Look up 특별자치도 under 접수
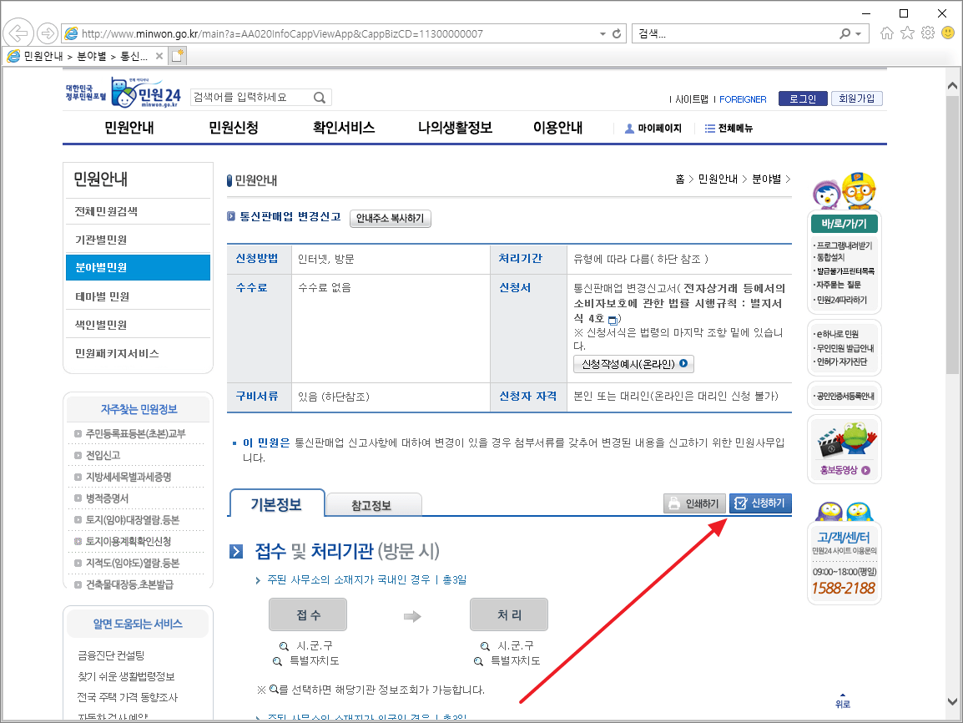Image resolution: width=963 pixels, height=723 pixels. tap(306, 661)
